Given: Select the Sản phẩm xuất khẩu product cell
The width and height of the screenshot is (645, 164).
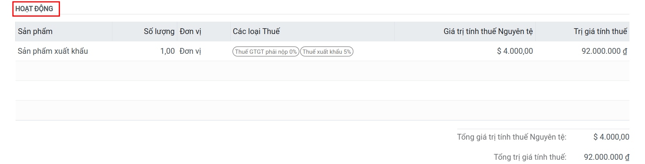Looking at the screenshot, I should 53,51.
